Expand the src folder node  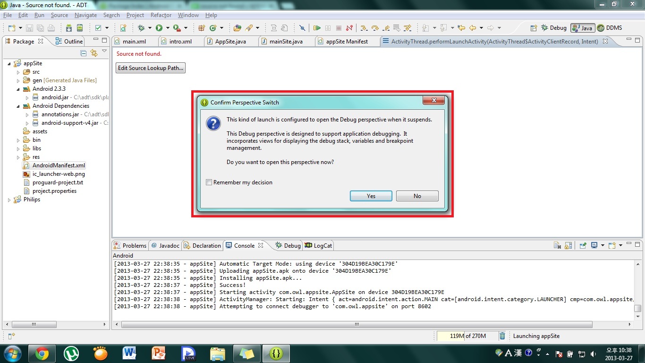(18, 72)
